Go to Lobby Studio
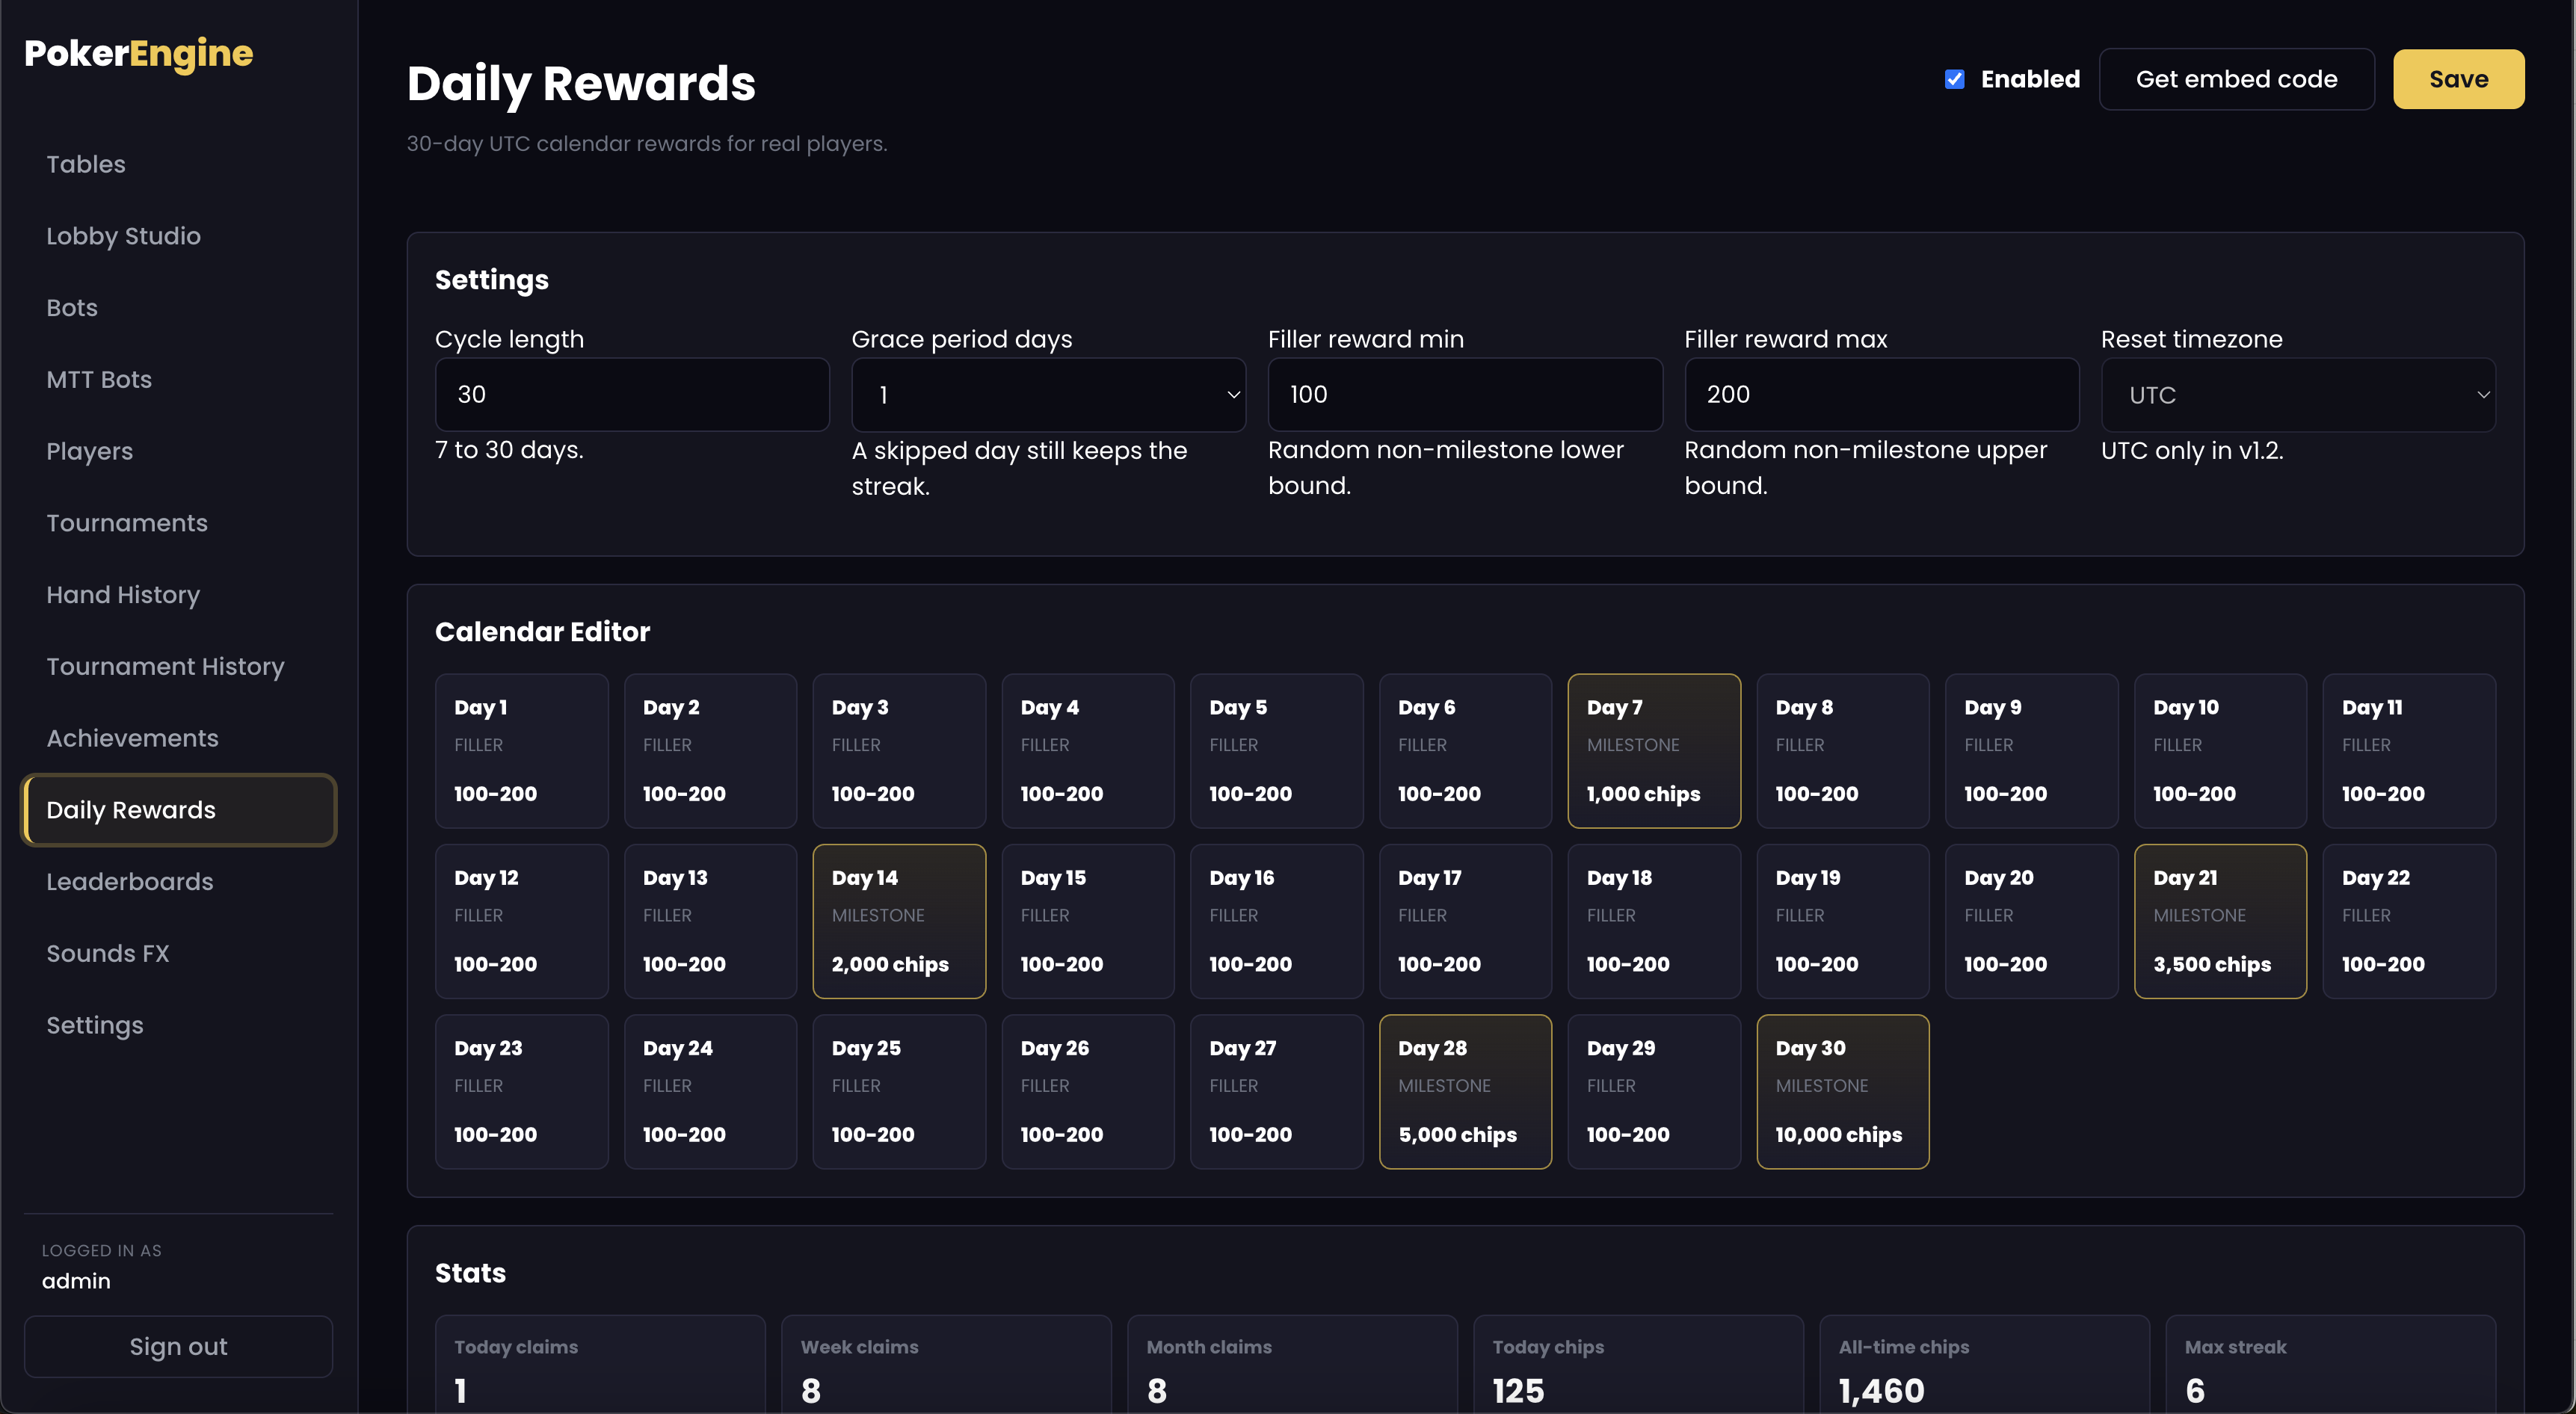 (178, 236)
